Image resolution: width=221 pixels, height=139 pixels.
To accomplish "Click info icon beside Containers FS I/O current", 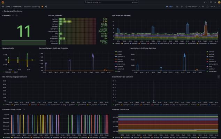I will (24, 109).
